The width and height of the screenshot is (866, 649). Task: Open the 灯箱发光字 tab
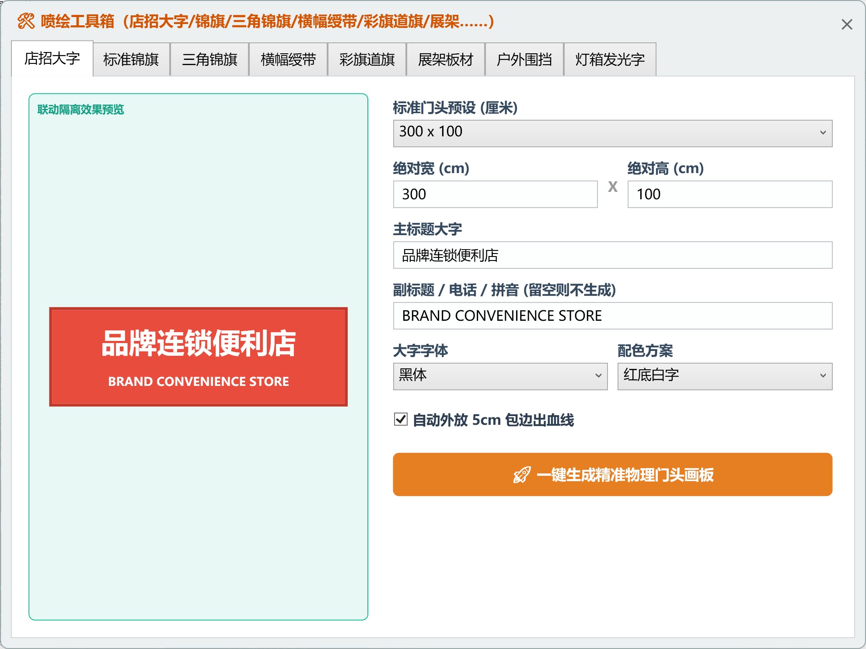coord(610,59)
